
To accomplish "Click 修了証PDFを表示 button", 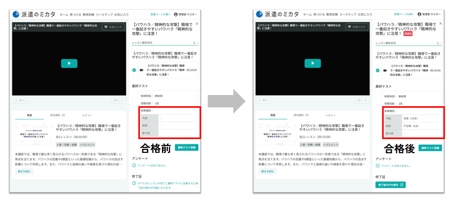I will [390, 185].
